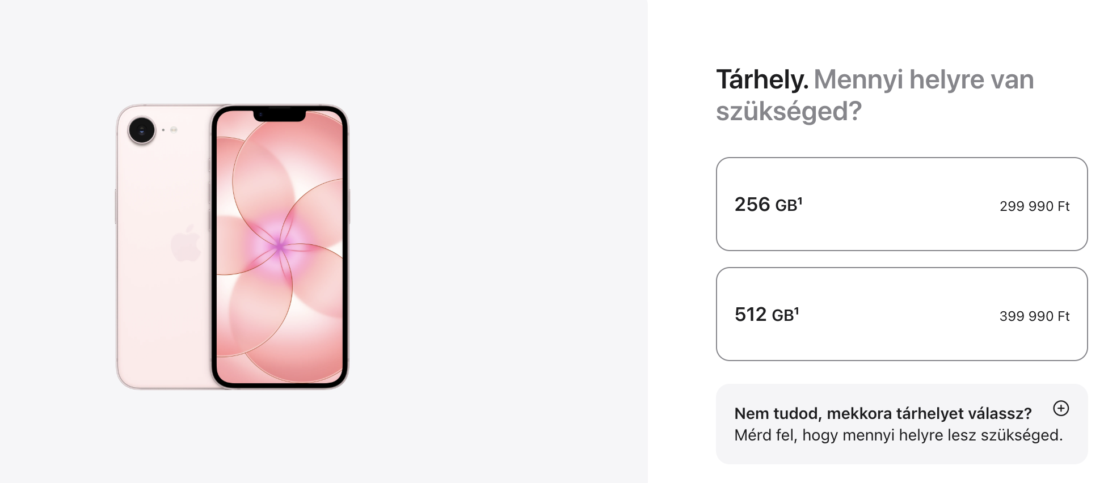
Task: Click the "Tárhely." heading
Action: (761, 79)
